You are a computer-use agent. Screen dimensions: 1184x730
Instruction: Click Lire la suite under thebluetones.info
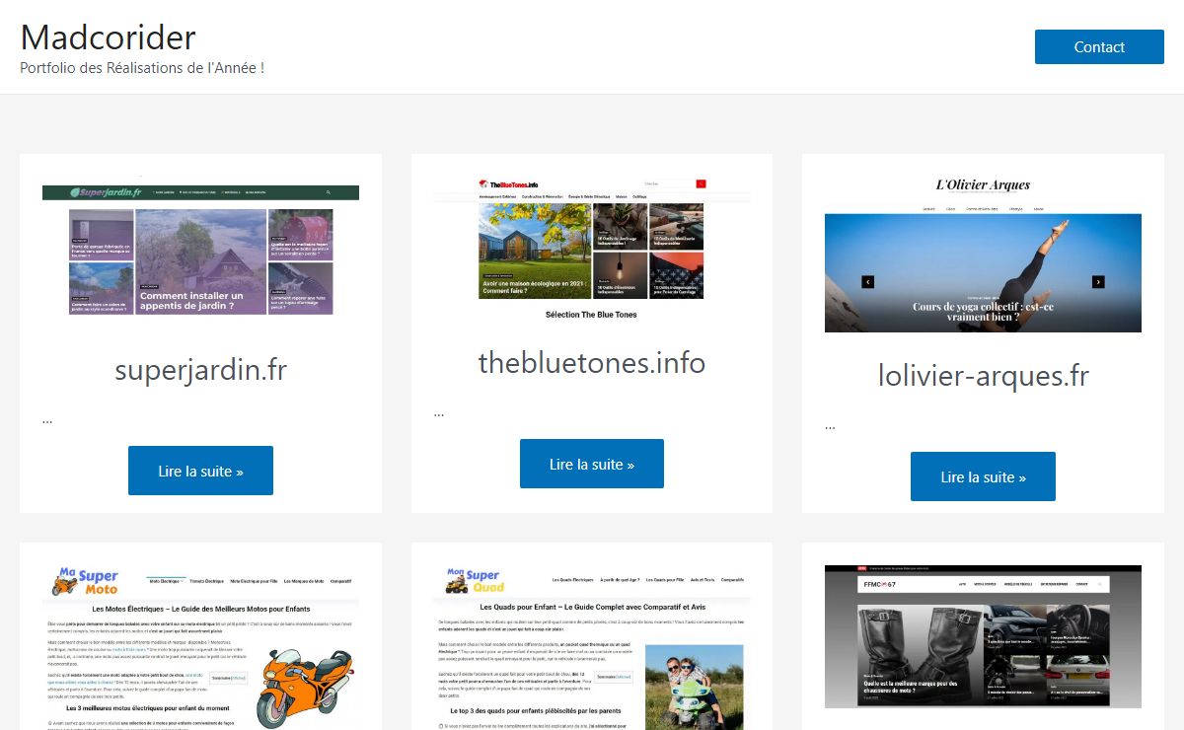pyautogui.click(x=592, y=464)
